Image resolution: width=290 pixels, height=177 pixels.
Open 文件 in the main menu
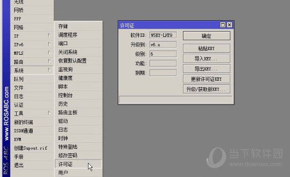tap(32, 88)
